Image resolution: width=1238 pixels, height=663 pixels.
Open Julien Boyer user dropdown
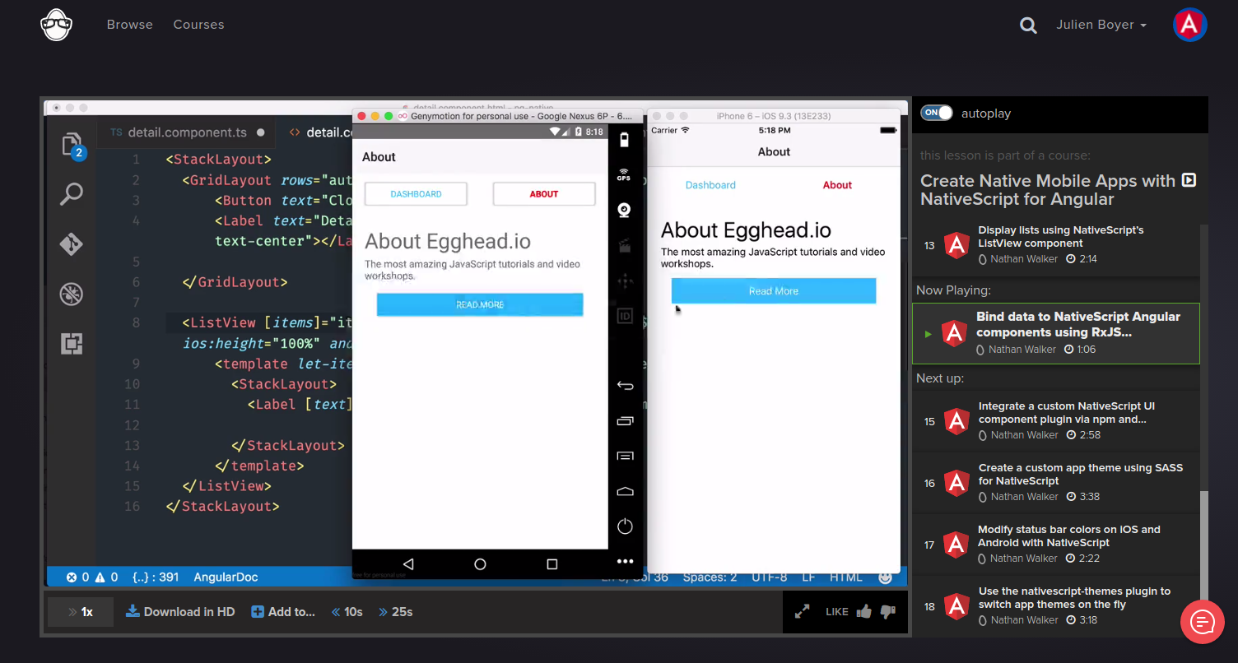tap(1101, 25)
